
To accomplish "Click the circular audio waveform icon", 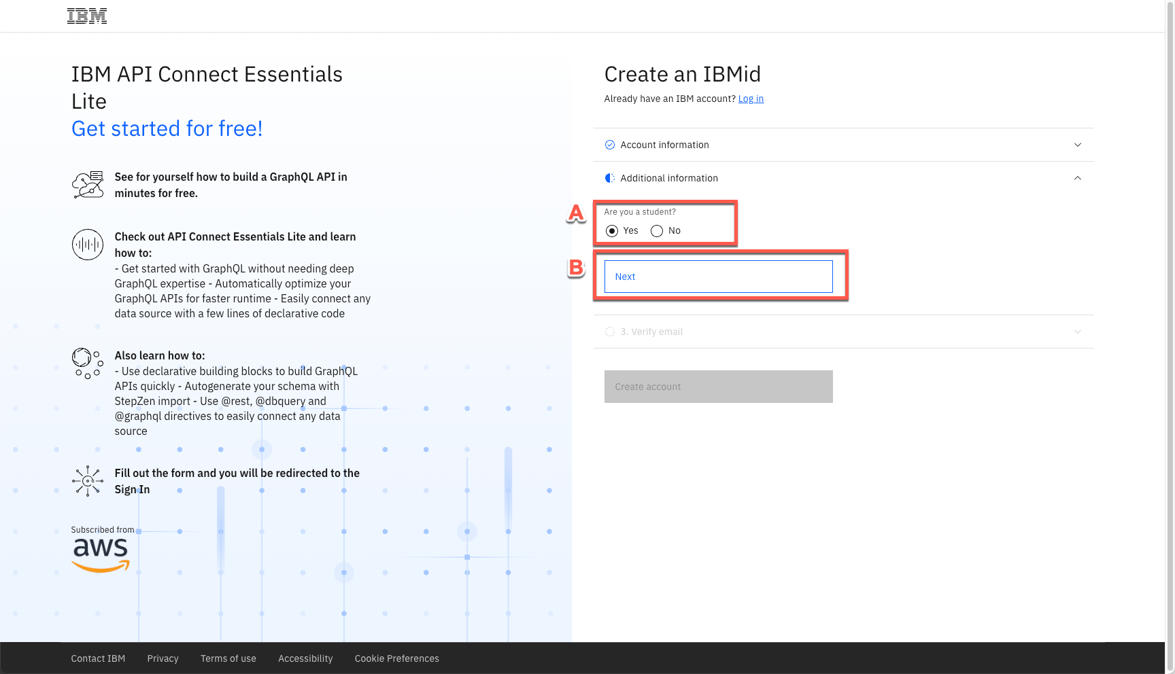I will click(88, 245).
